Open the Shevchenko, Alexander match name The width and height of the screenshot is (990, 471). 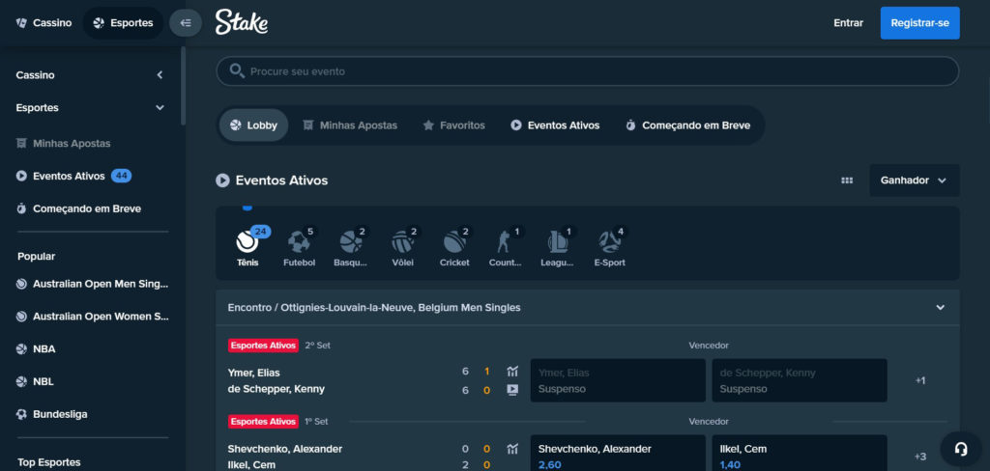(285, 449)
